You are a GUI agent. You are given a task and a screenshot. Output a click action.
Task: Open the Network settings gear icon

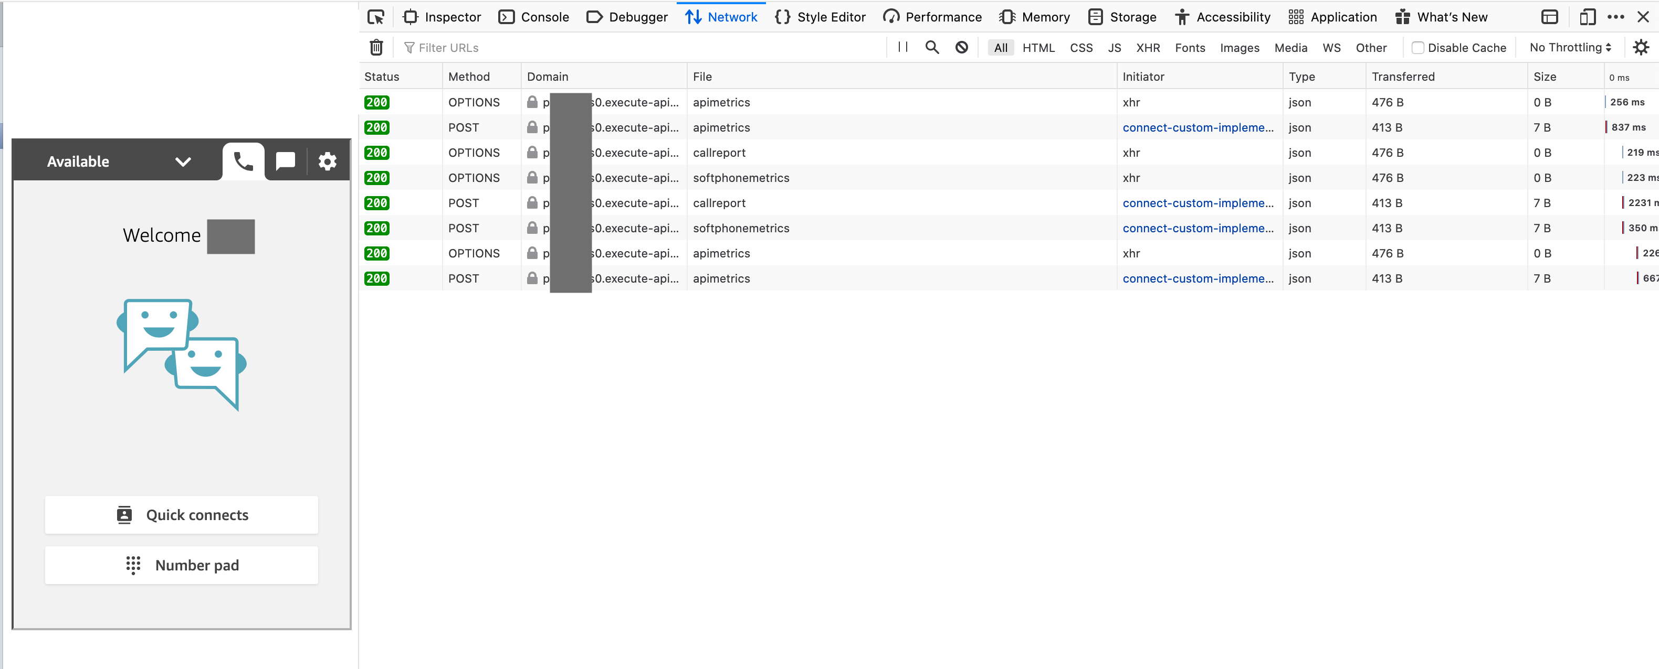coord(1641,47)
